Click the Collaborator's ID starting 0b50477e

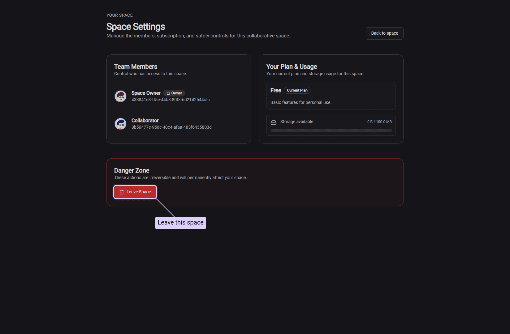[171, 127]
